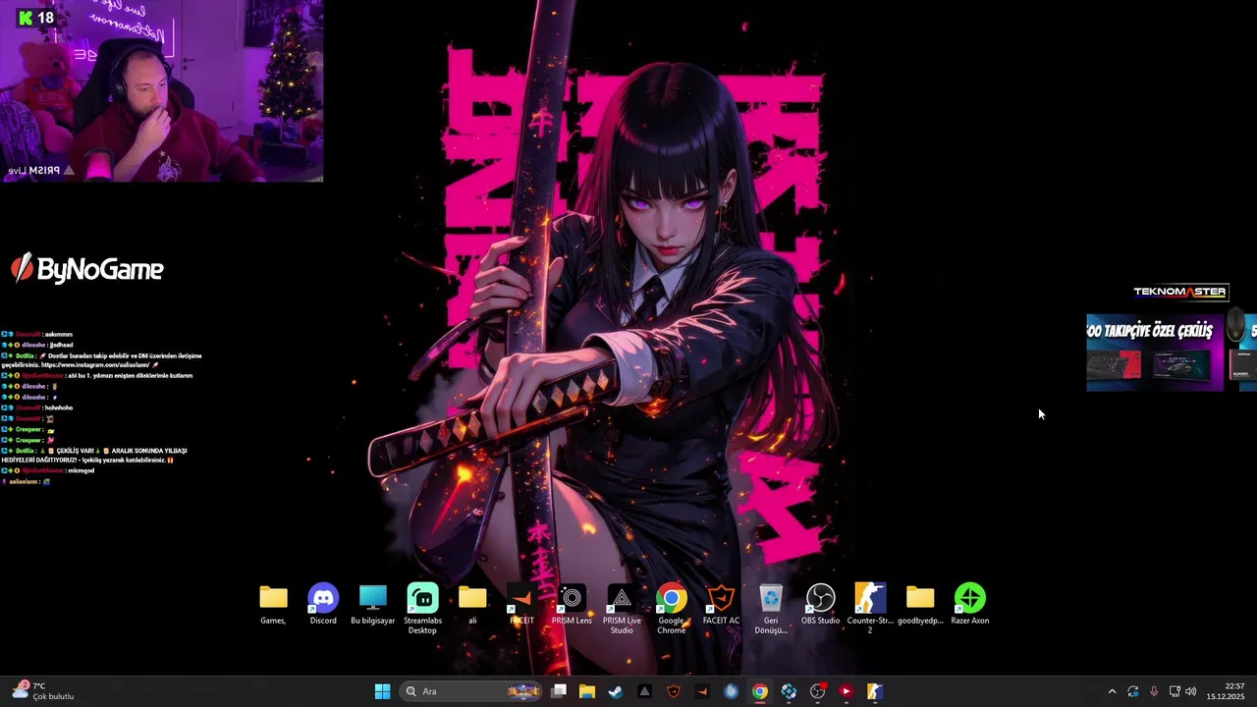
Task: Launch Streamlabs Desktop shortcut
Action: [x=422, y=609]
